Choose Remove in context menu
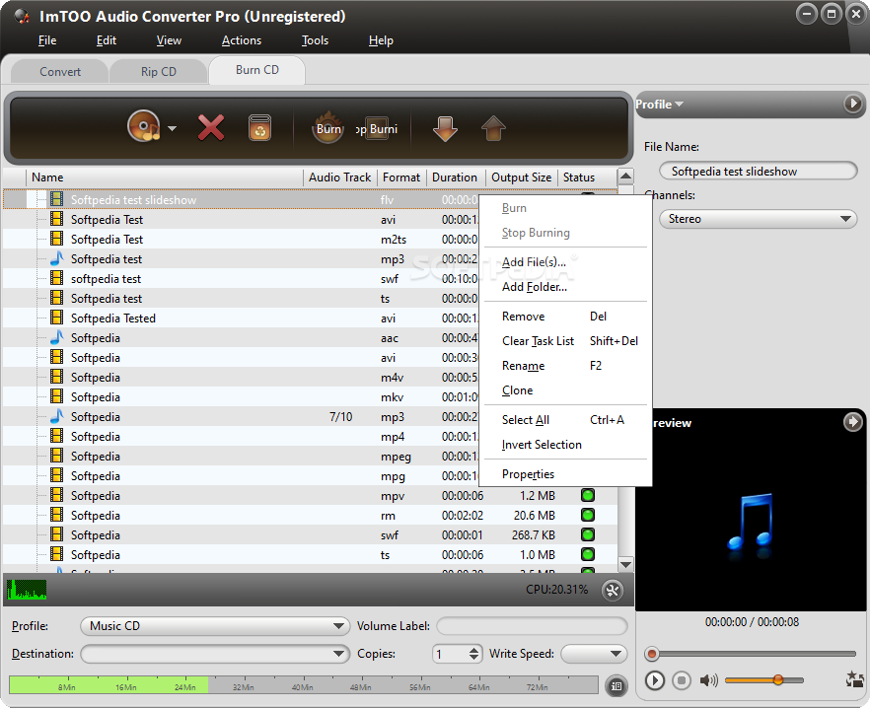This screenshot has width=870, height=708. [x=565, y=317]
